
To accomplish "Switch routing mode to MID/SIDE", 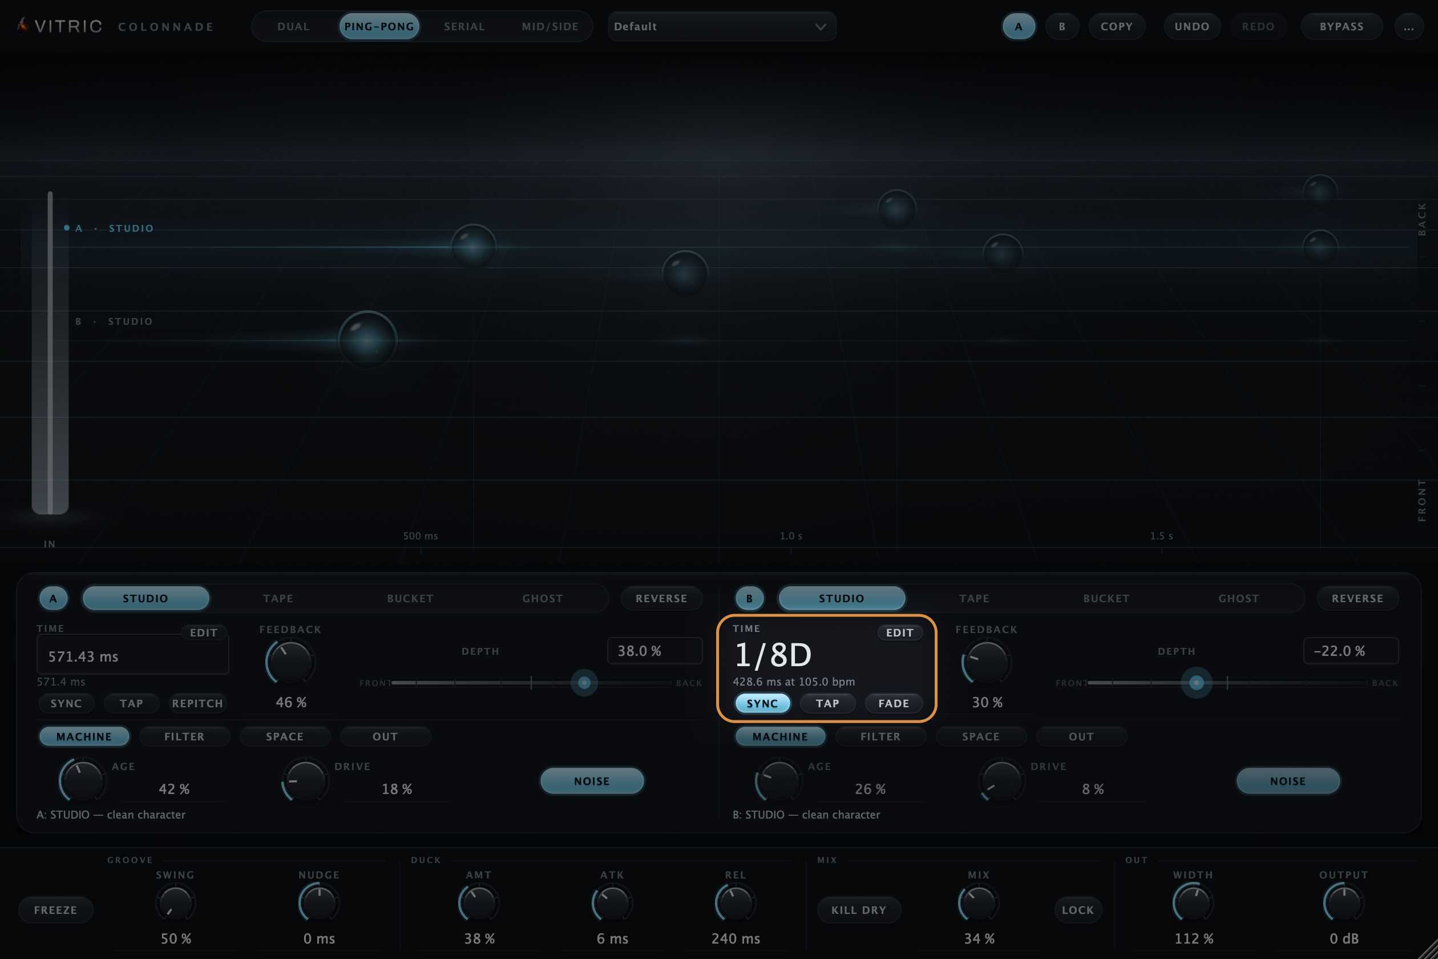I will click(550, 27).
